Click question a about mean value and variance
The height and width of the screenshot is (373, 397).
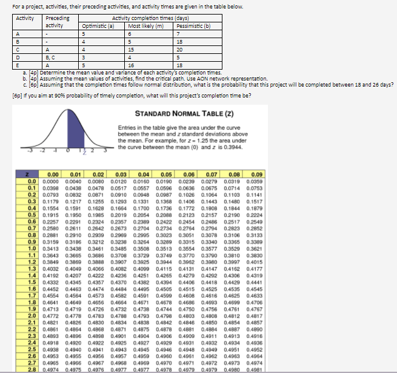tap(122, 73)
